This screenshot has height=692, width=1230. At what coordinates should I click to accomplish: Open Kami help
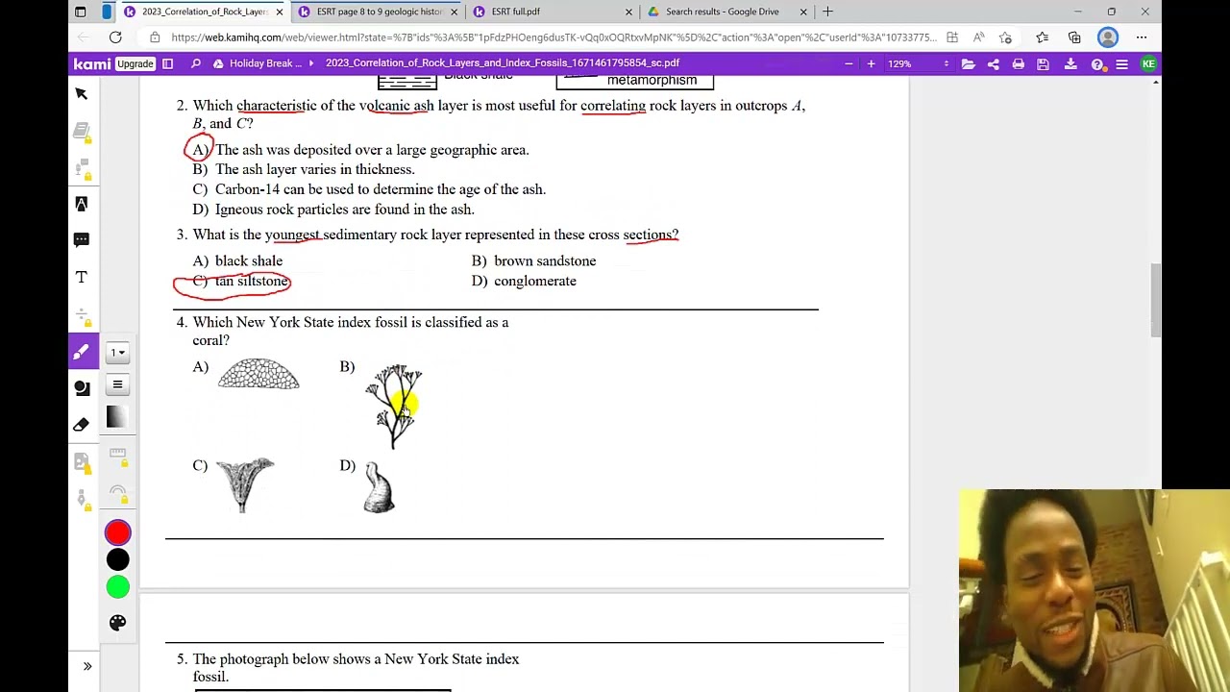(1097, 63)
